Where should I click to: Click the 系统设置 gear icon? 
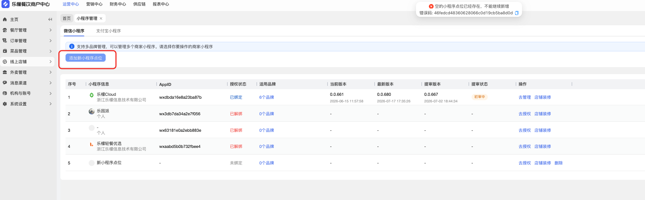point(5,104)
